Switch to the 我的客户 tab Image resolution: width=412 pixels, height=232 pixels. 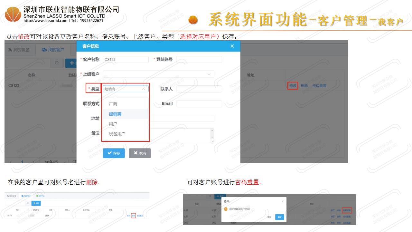pyautogui.click(x=53, y=50)
